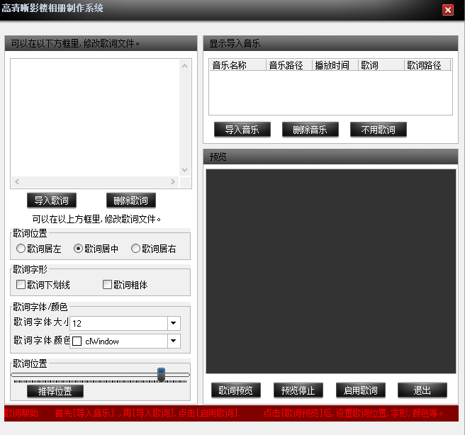
Task: Enable the 歌词下划线 checkbox
Action: (x=43, y=285)
